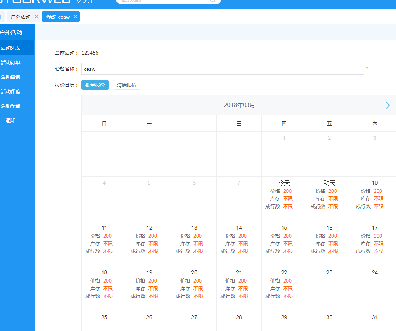Switch to the 户外活动 tab

pyautogui.click(x=21, y=17)
